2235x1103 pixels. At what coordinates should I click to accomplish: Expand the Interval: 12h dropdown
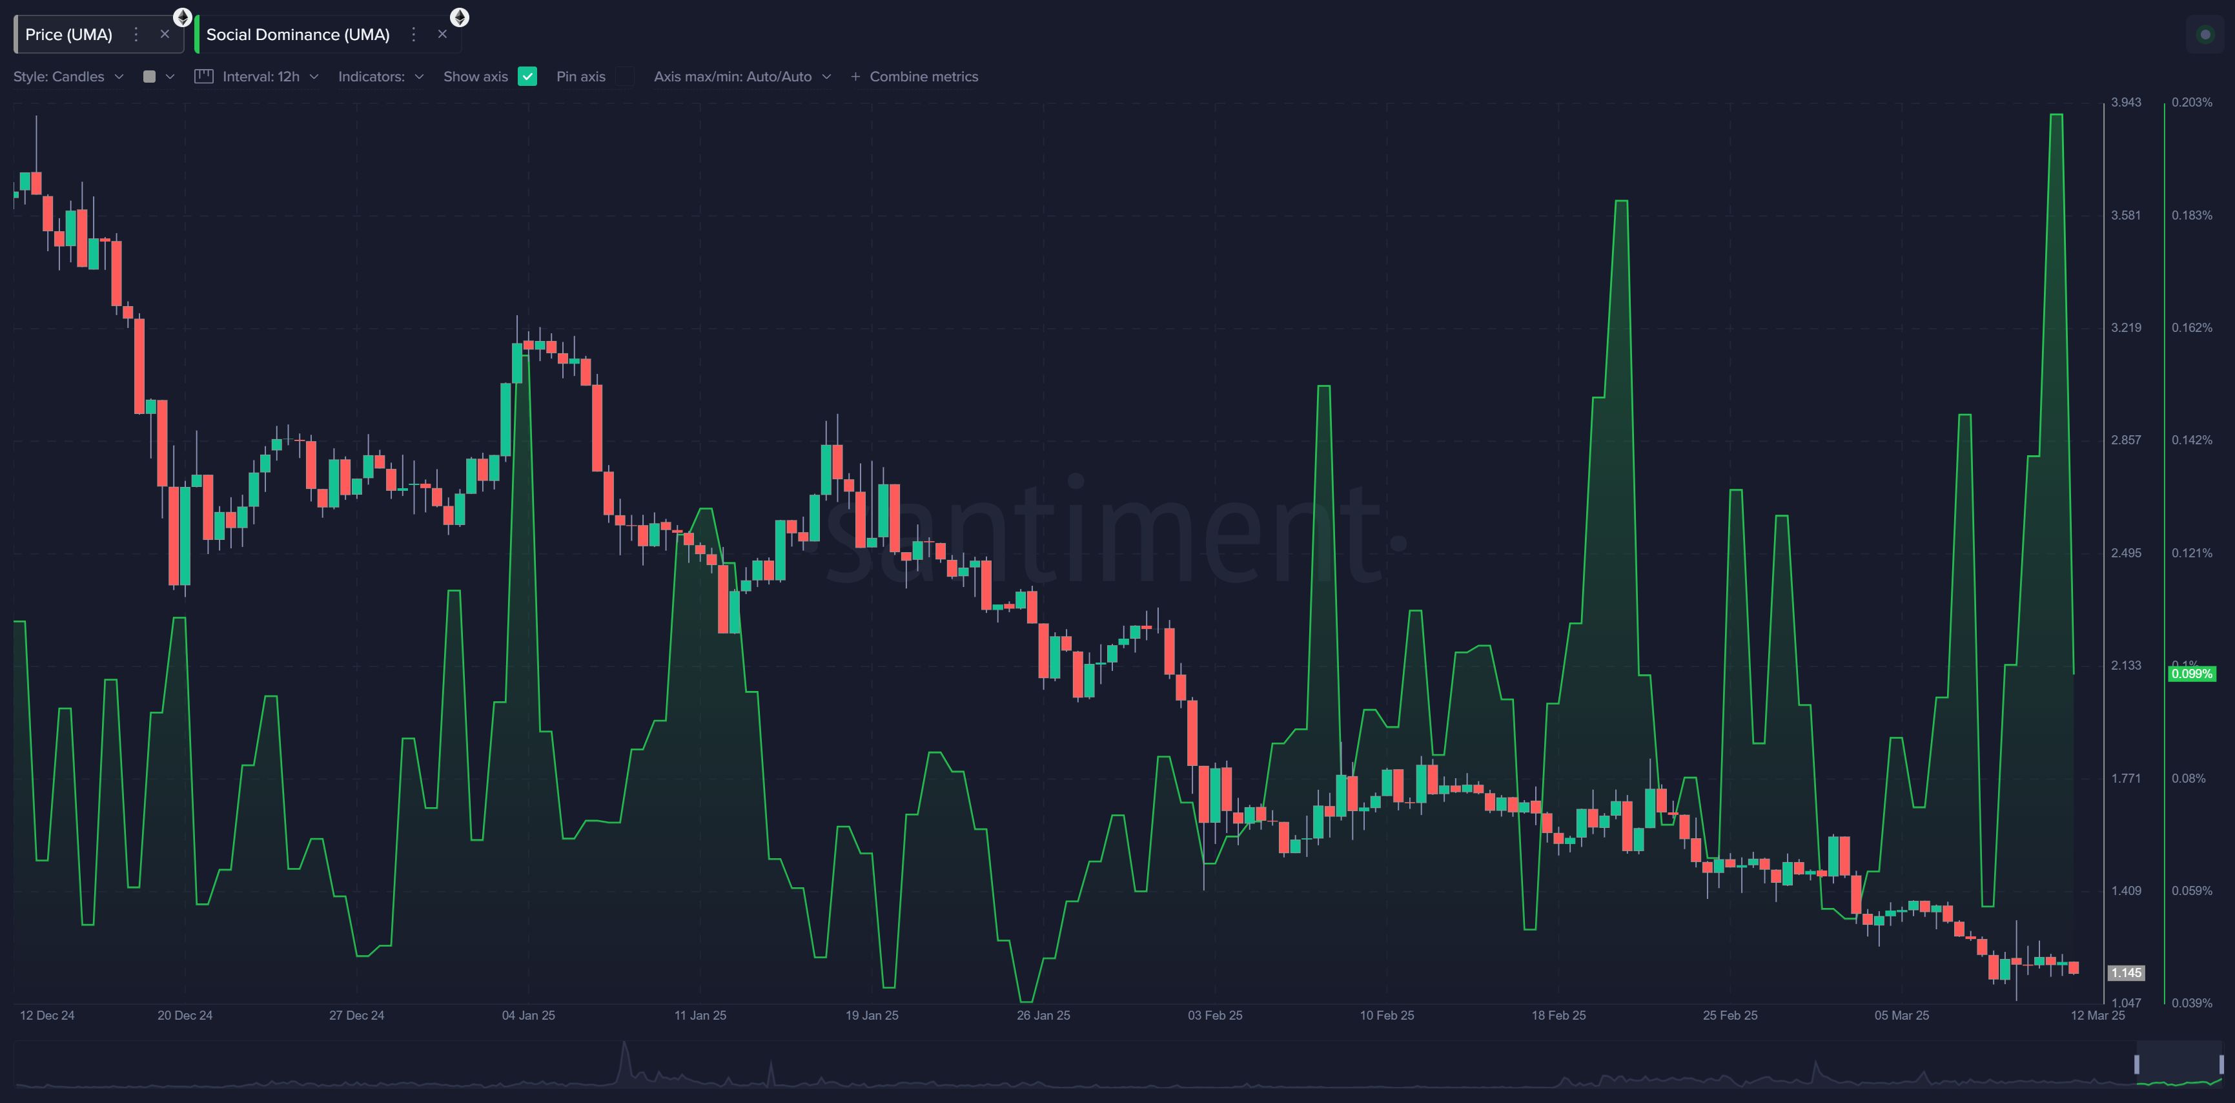[269, 76]
